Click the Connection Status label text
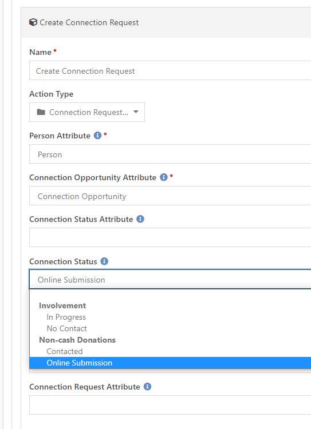 click(x=63, y=261)
